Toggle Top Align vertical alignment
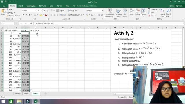 pos(51,10)
